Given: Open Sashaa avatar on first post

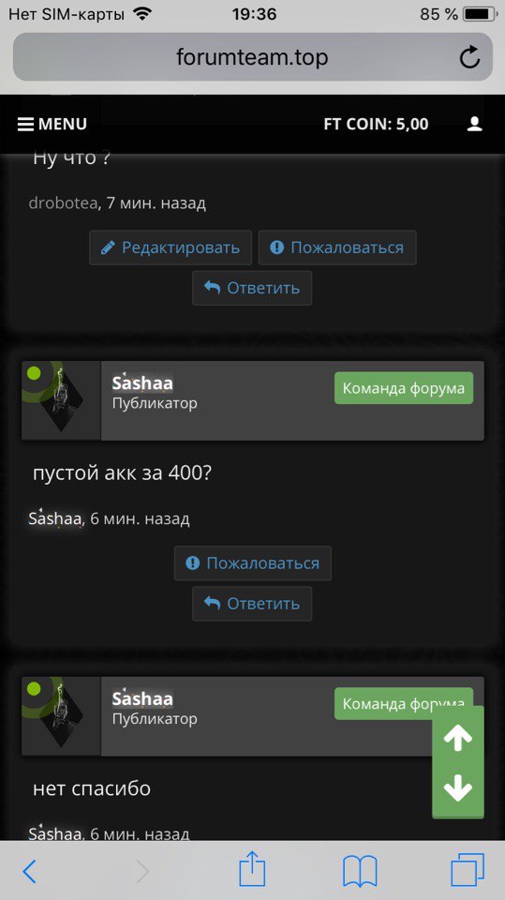Looking at the screenshot, I should tap(61, 400).
